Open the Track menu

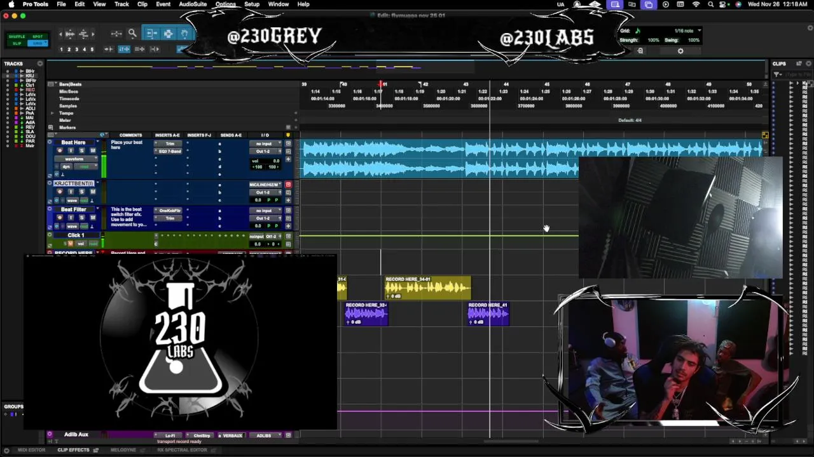coord(121,4)
